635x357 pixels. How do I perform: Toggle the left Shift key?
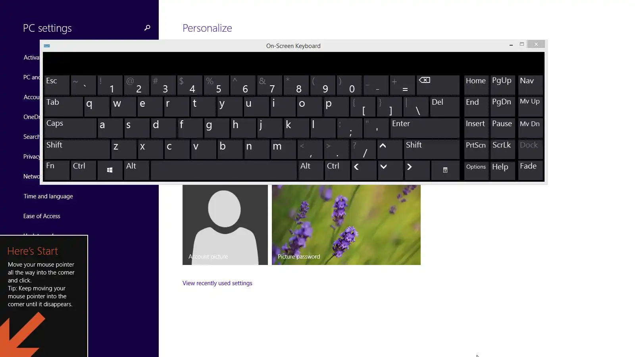(x=77, y=149)
